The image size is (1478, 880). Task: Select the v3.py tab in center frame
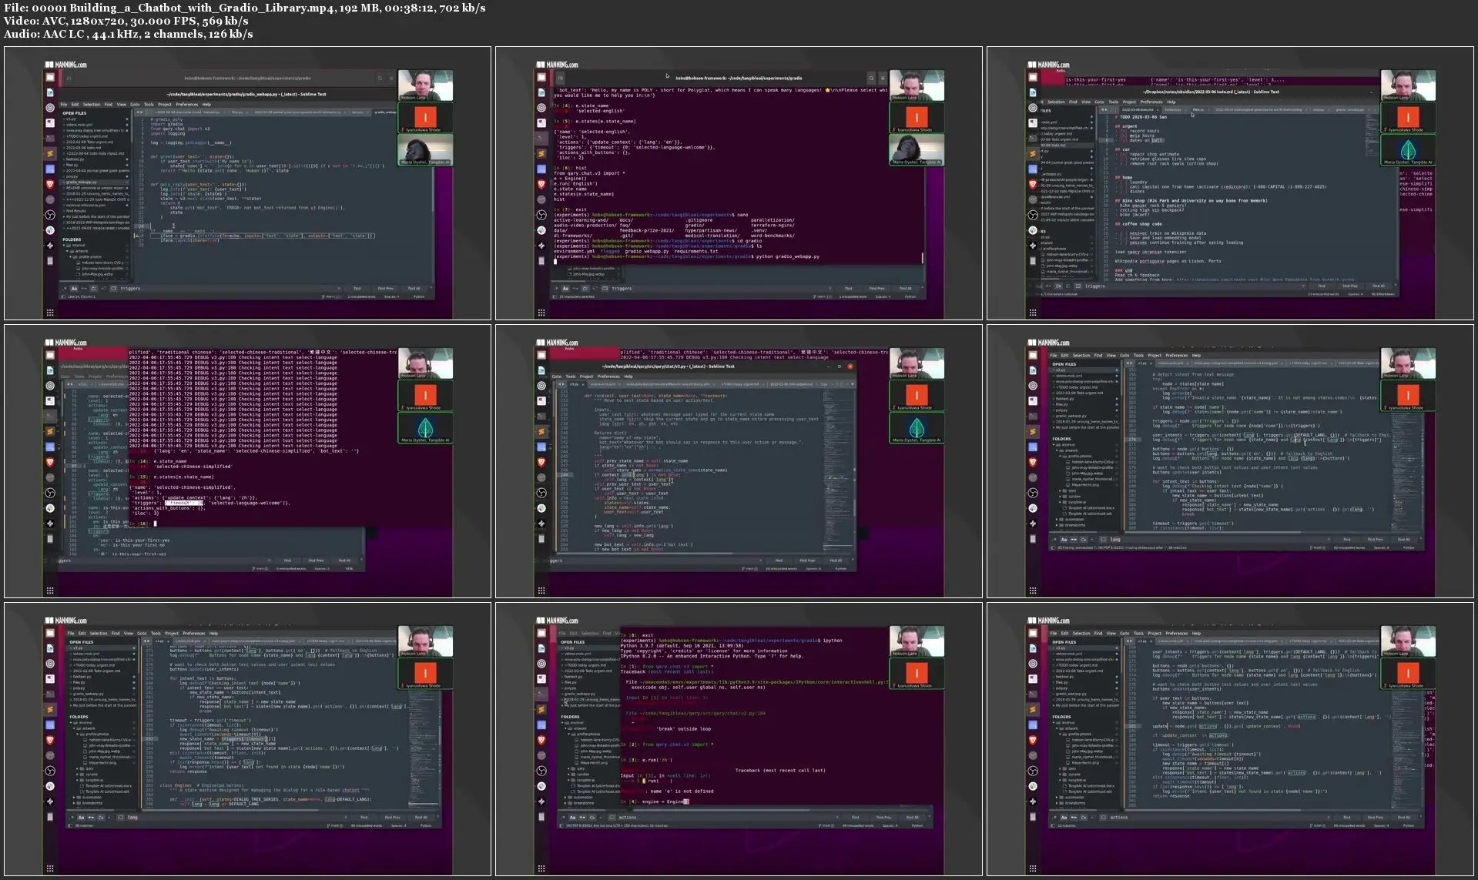tap(574, 384)
